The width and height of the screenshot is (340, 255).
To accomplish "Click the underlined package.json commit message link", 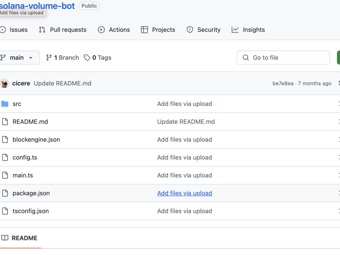I will click(185, 193).
